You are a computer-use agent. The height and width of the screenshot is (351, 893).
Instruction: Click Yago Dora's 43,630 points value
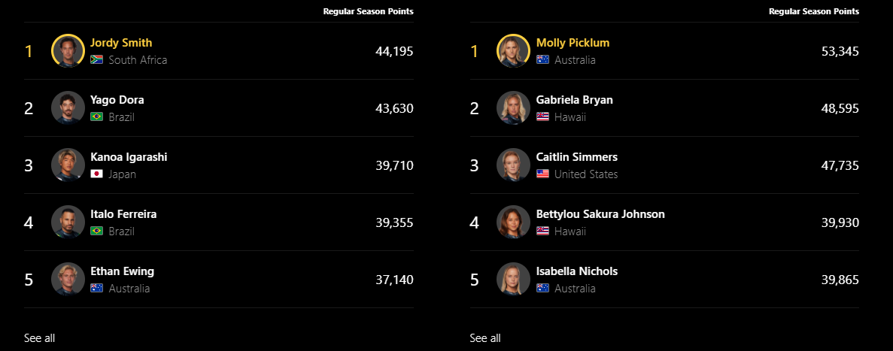pyautogui.click(x=394, y=108)
